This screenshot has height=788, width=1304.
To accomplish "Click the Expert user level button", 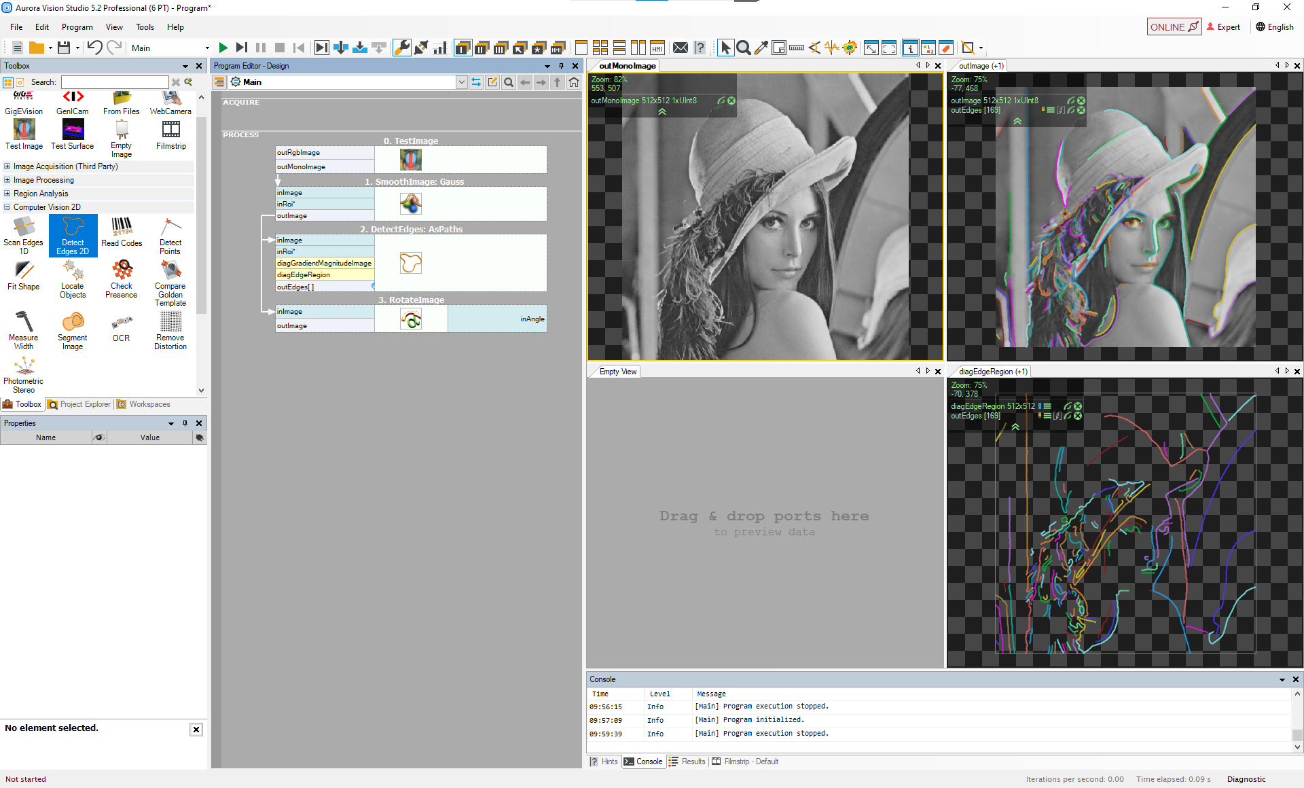I will click(x=1223, y=27).
